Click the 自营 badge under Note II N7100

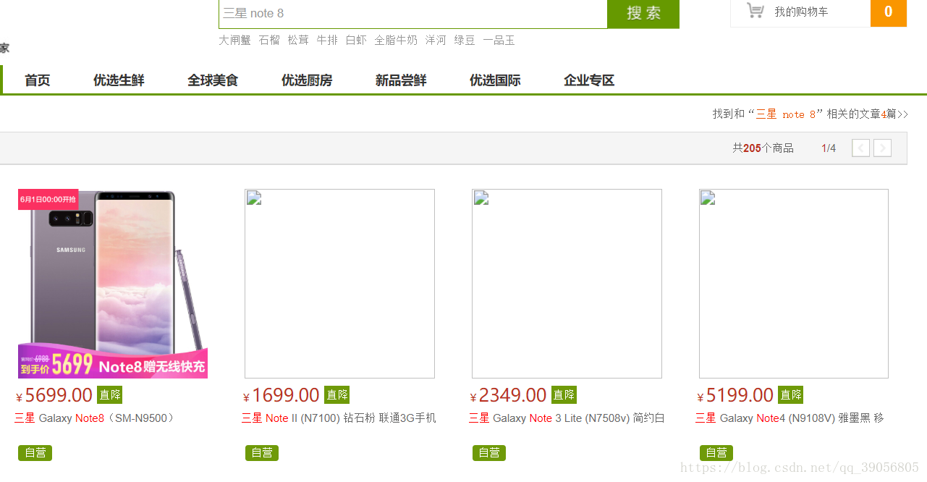click(x=262, y=453)
